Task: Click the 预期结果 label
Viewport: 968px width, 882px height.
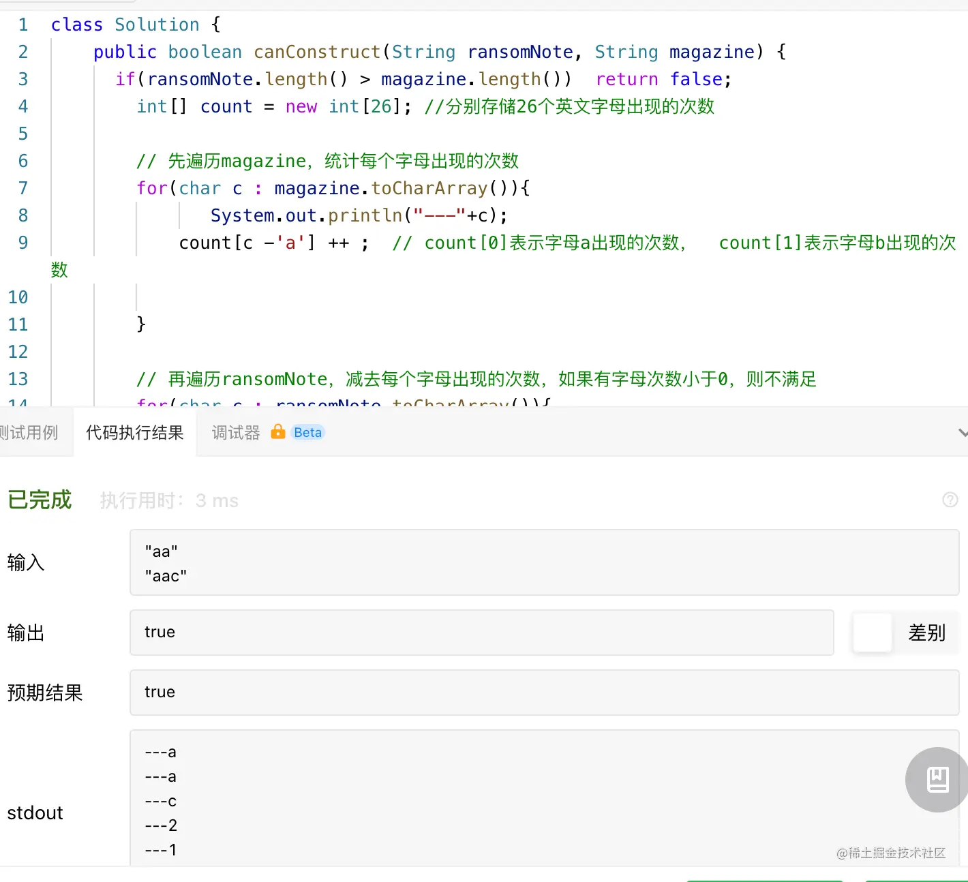Action: (x=45, y=693)
